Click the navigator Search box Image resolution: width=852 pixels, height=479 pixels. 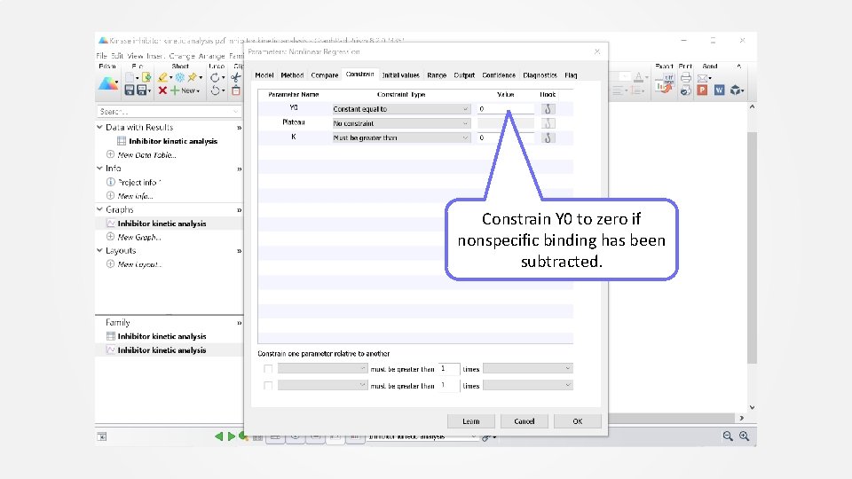(x=169, y=112)
